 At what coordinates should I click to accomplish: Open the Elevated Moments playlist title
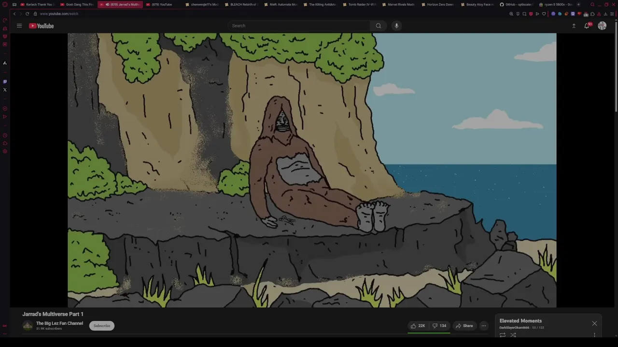(520, 320)
